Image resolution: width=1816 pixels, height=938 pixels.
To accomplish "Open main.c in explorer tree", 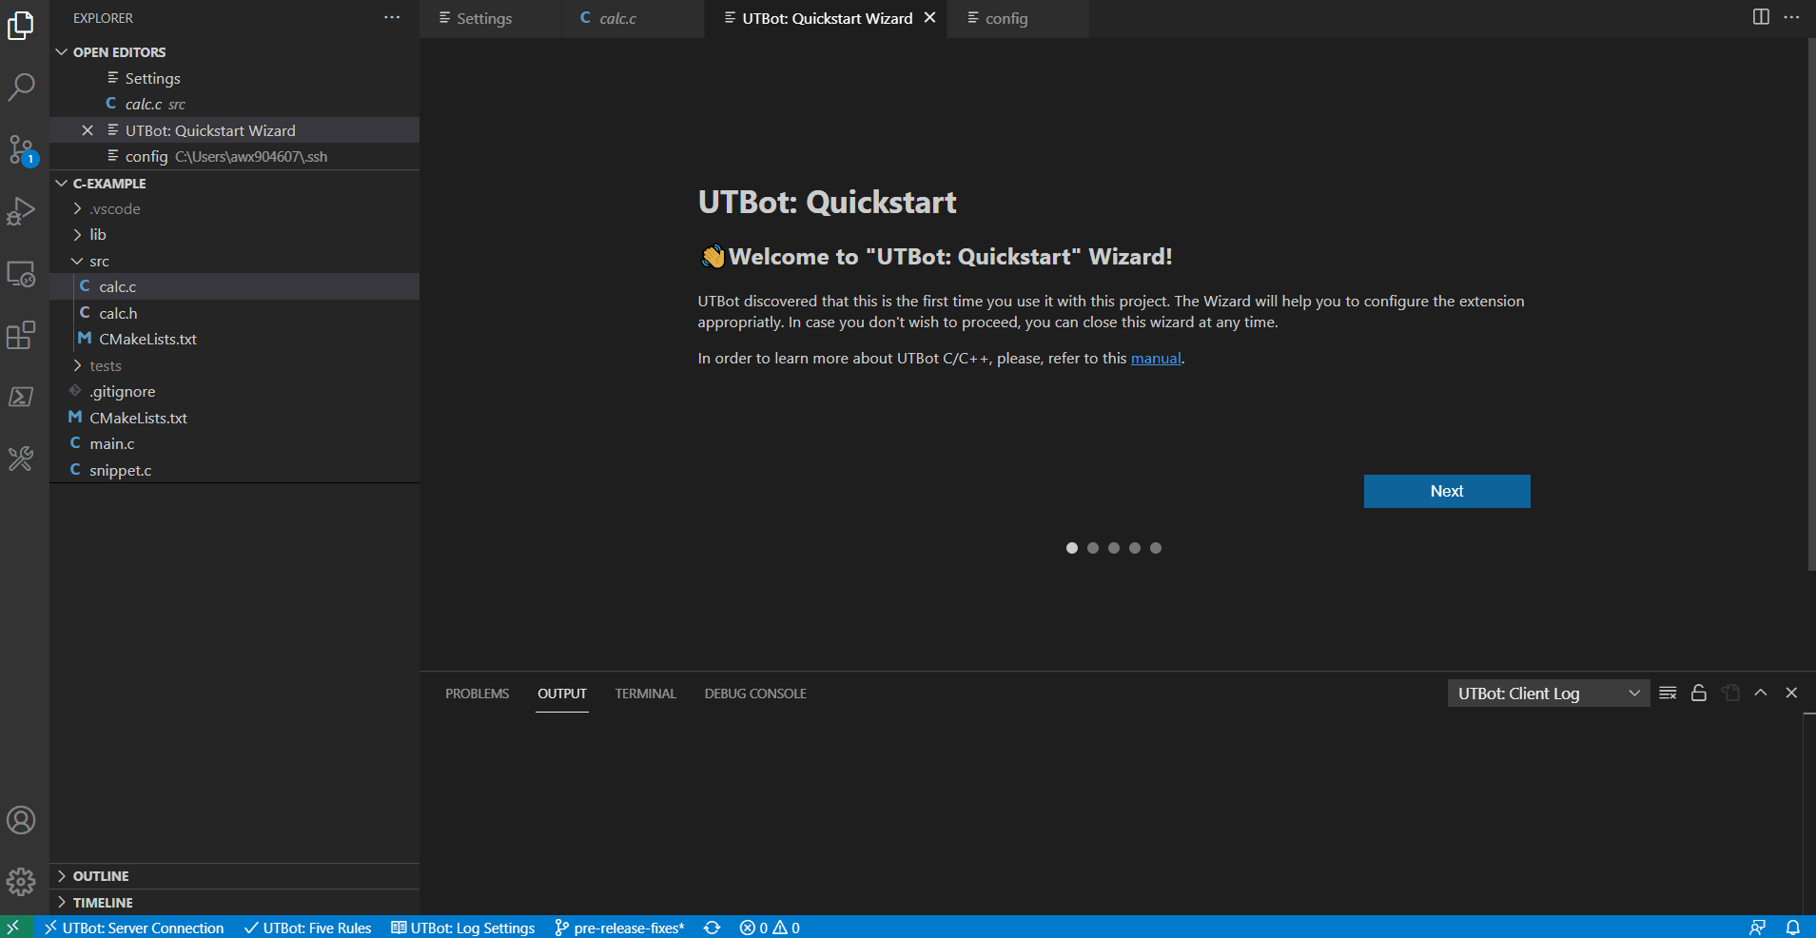I will (234, 443).
